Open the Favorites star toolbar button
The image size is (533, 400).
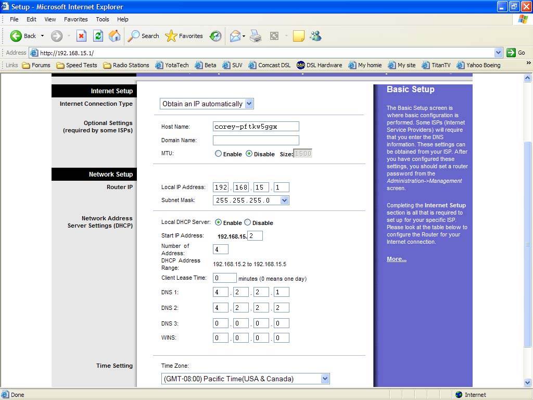pyautogui.click(x=184, y=36)
